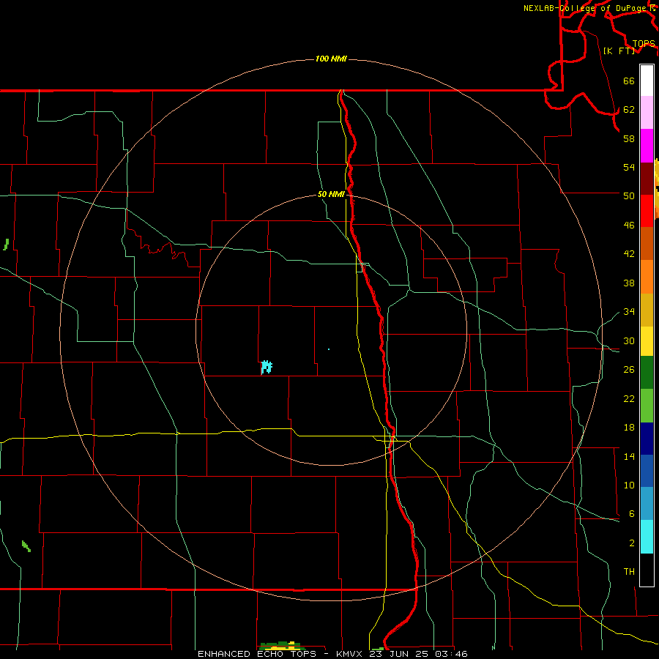Click the "26" scale value
Viewport: 659px width, 659px height.
[629, 370]
